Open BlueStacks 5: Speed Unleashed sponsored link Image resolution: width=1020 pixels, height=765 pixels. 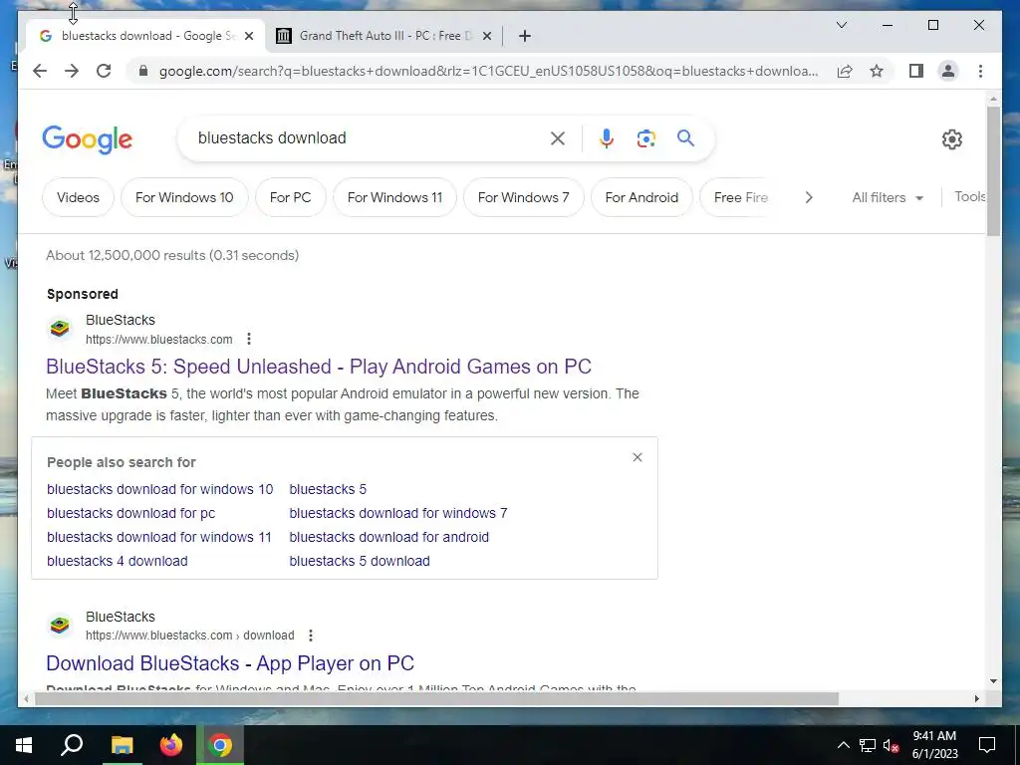319,367
